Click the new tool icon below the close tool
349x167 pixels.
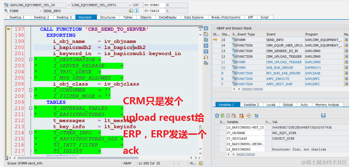coord(206,34)
